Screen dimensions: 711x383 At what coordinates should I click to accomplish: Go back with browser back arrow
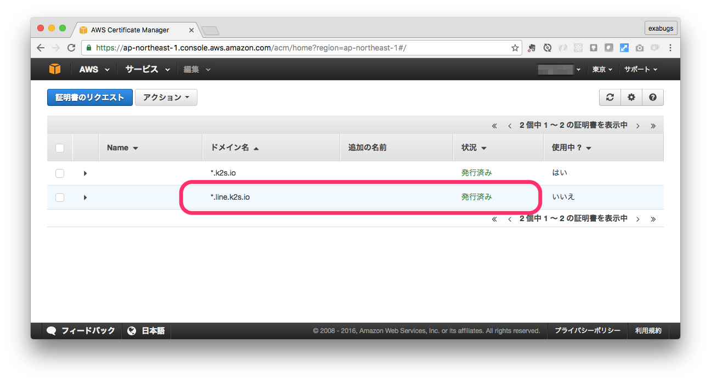coord(41,48)
